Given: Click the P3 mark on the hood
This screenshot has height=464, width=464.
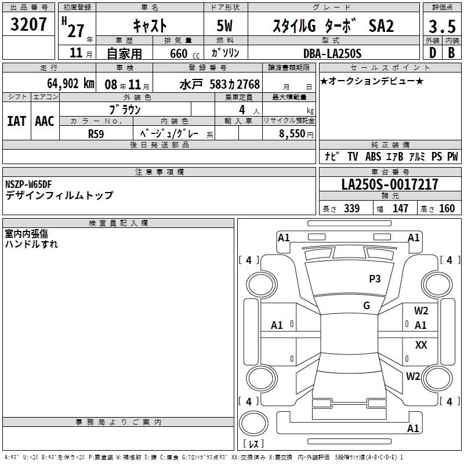Looking at the screenshot, I should pos(375,279).
